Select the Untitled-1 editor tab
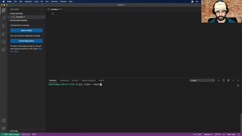Screen dimensions: 242x136 click(55, 9)
